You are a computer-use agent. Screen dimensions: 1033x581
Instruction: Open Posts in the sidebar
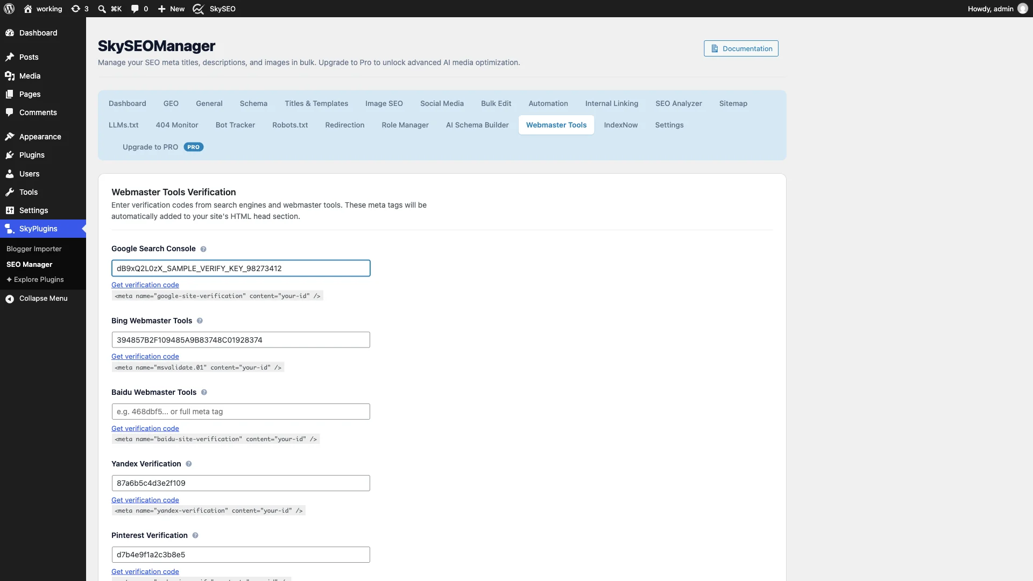[x=43, y=57]
